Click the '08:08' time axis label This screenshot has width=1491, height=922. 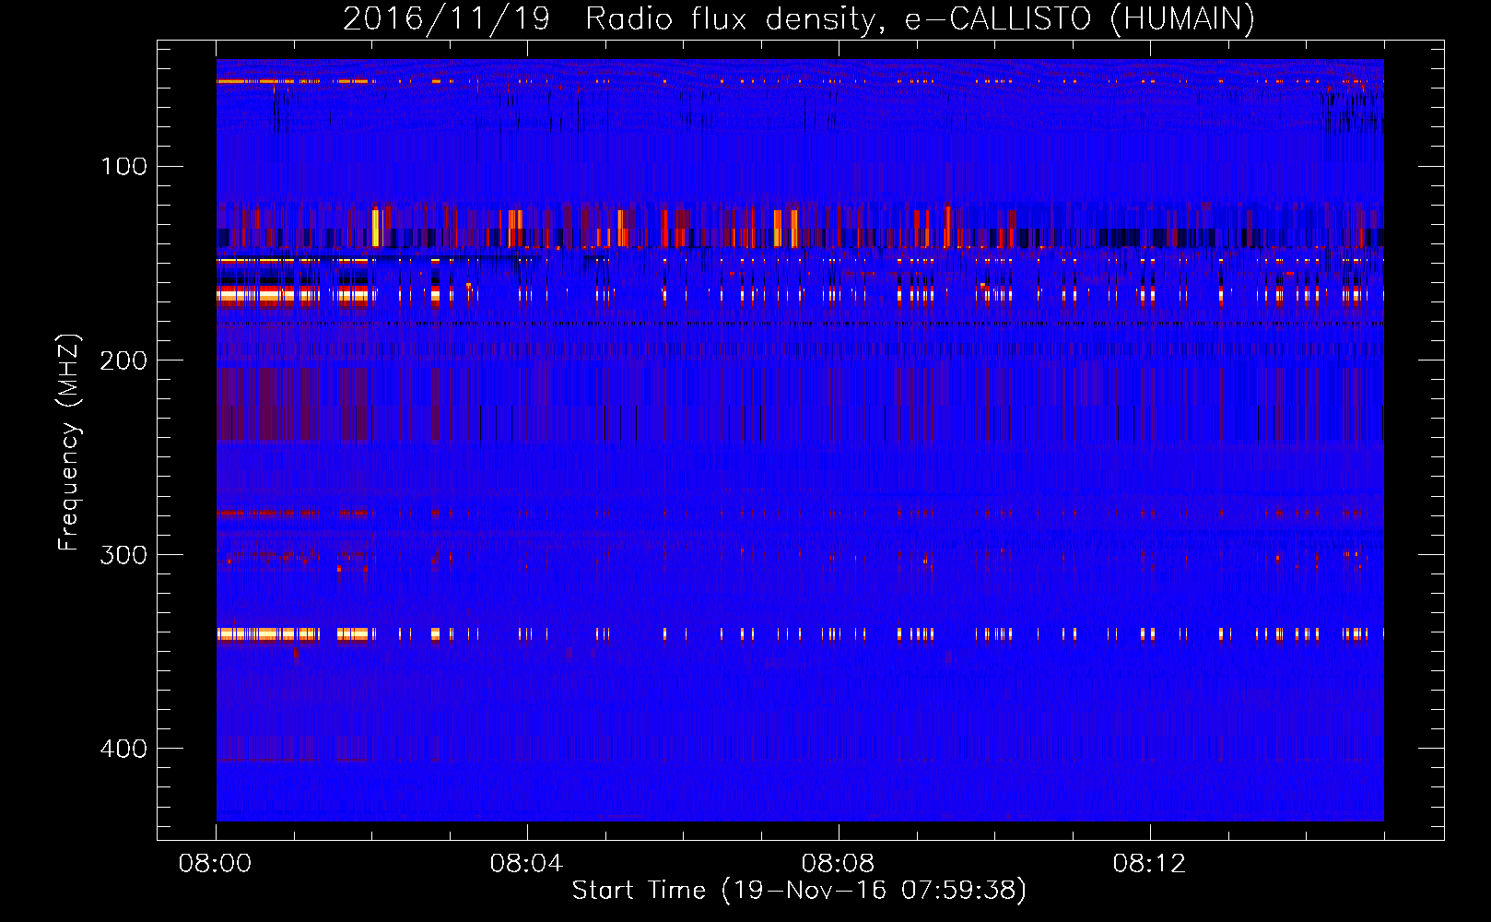[839, 864]
